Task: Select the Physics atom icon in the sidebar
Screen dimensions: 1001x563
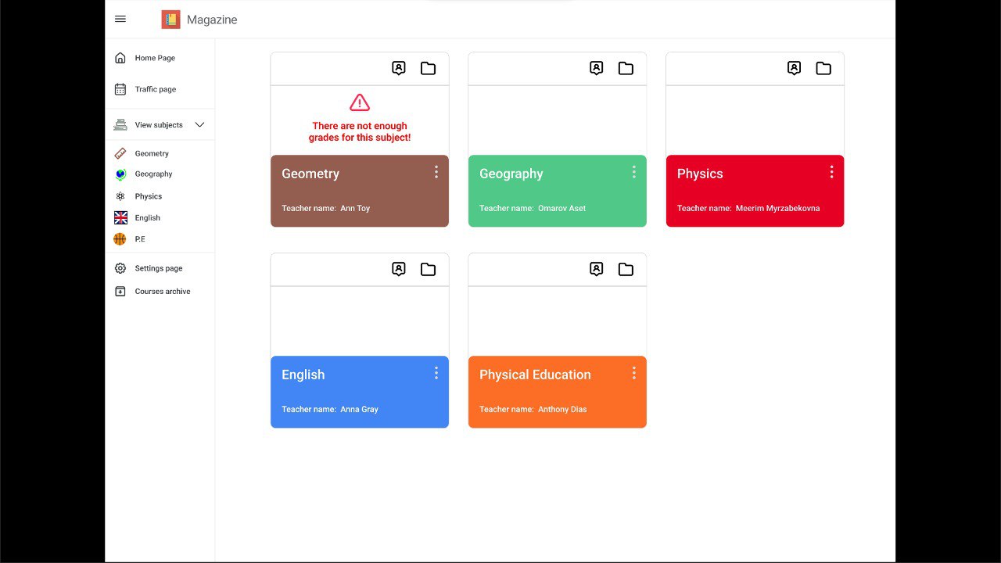Action: click(120, 195)
